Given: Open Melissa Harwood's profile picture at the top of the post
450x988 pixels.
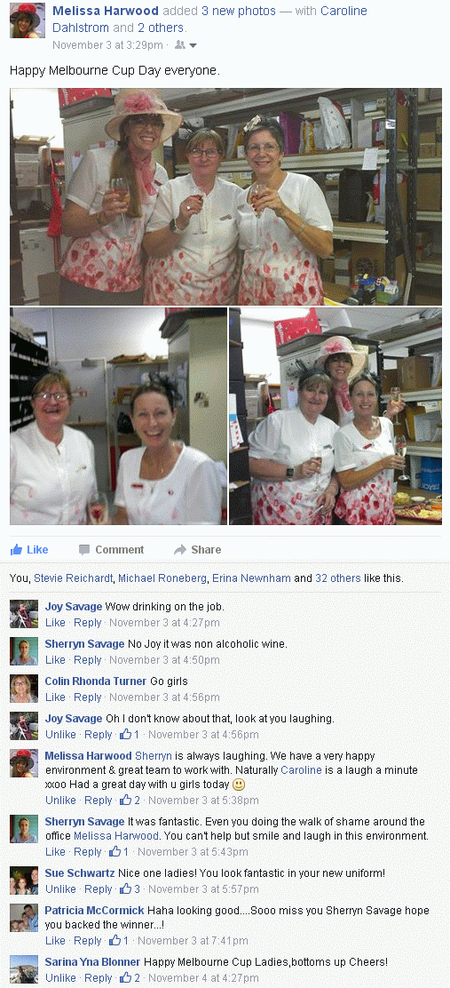Looking at the screenshot, I should [27, 20].
